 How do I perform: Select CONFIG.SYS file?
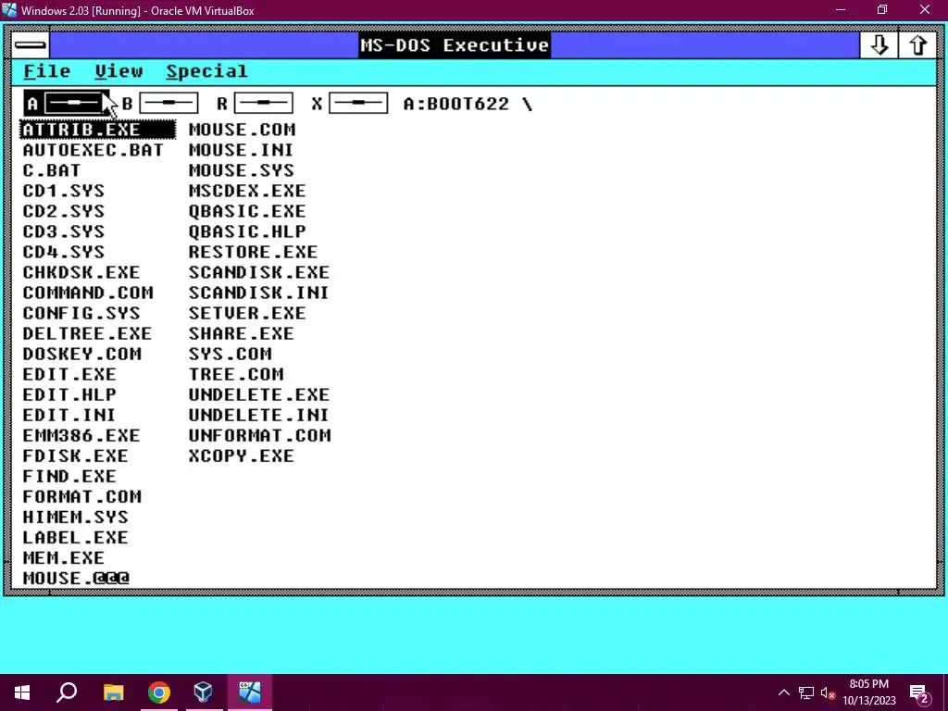[81, 313]
